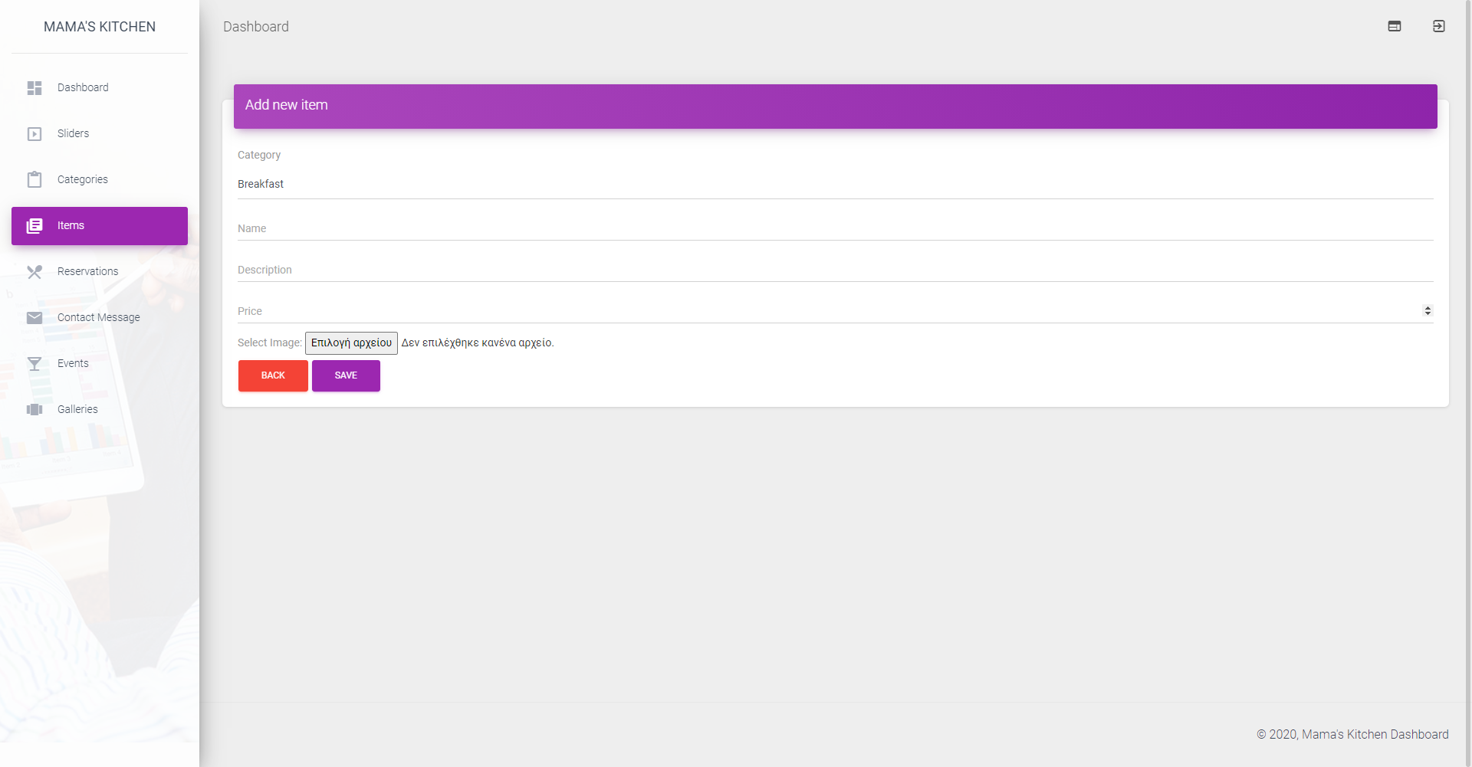Focus the Description input field
The image size is (1472, 767).
point(836,270)
